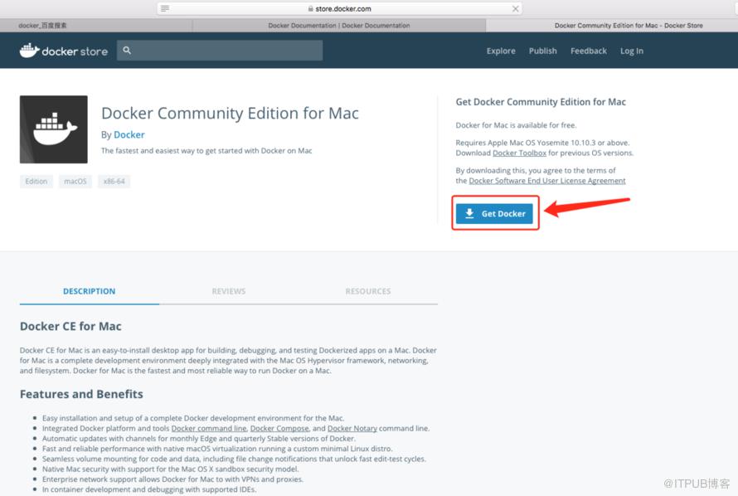
Task: Switch to the Docker Documentation browser tab
Action: pyautogui.click(x=339, y=26)
